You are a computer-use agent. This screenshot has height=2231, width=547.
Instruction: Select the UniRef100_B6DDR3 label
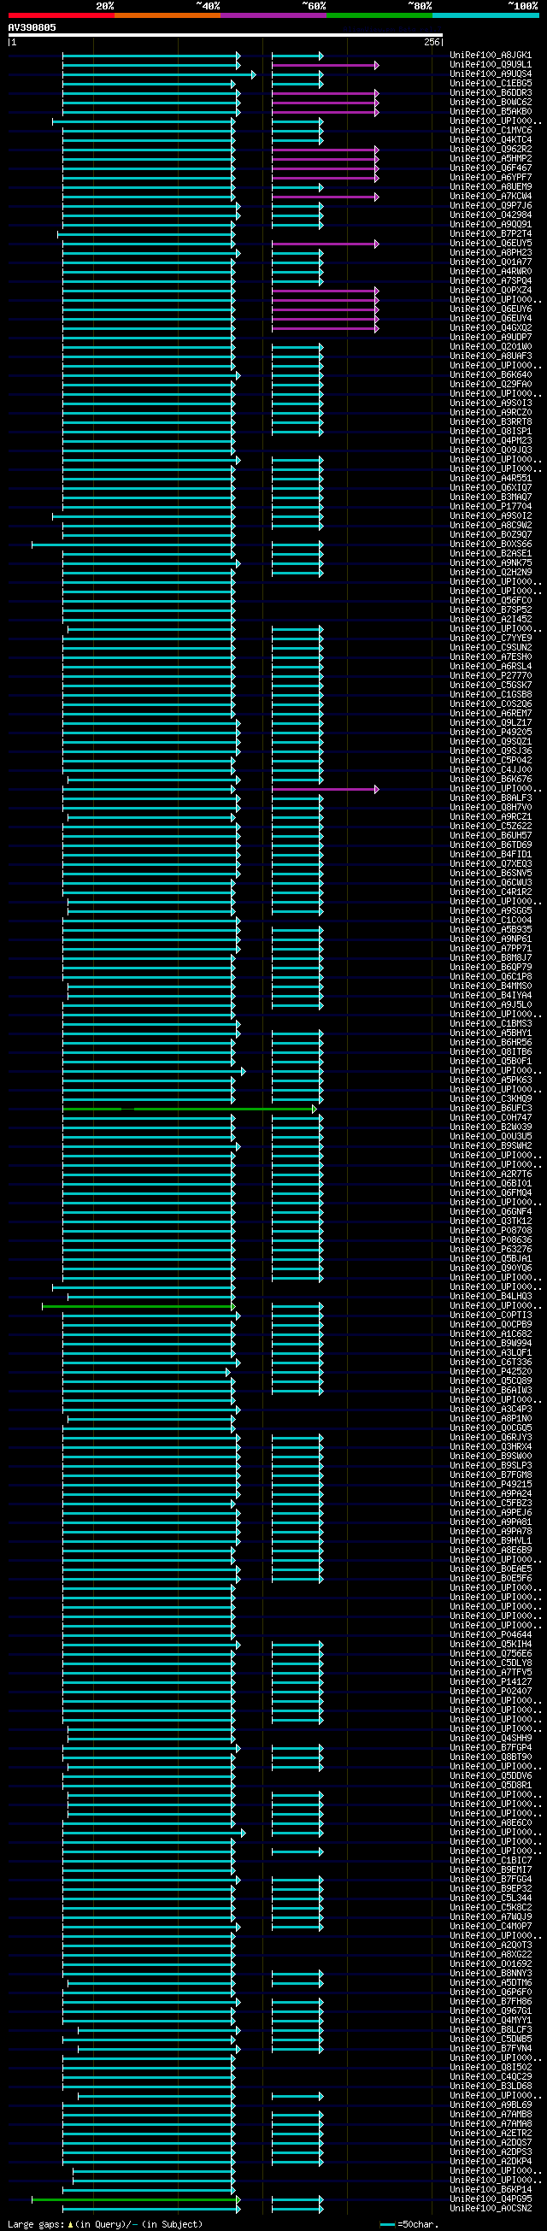coord(490,92)
